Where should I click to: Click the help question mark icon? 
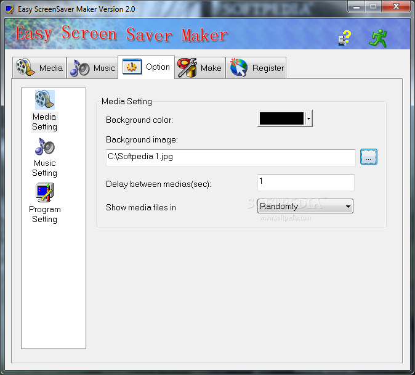point(344,38)
